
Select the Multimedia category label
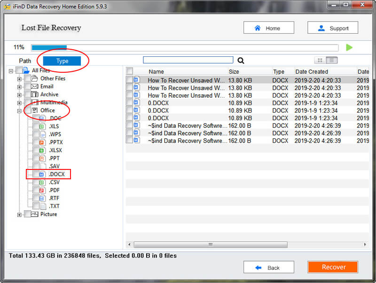(54, 102)
